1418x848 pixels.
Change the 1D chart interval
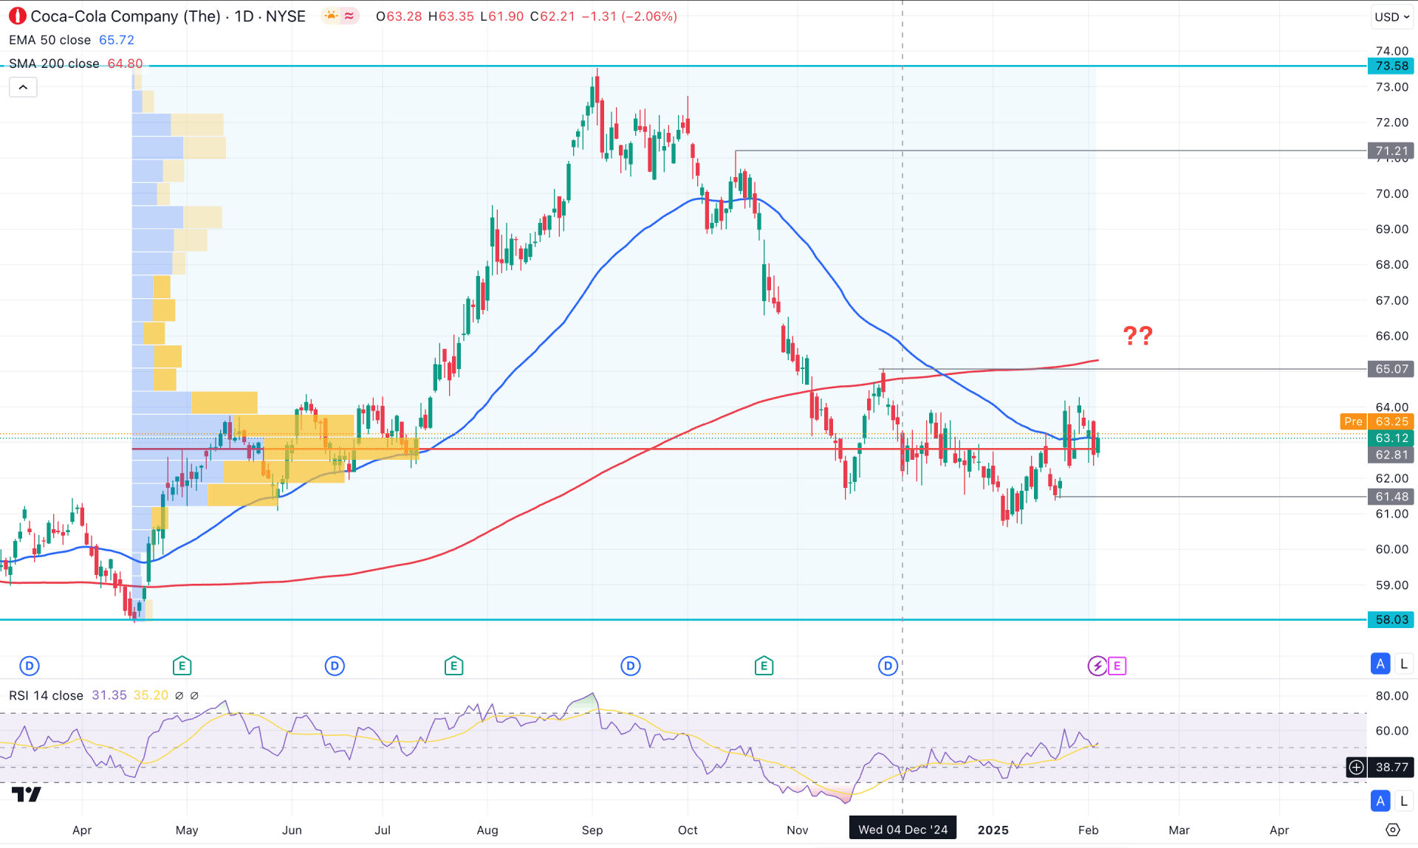(244, 16)
